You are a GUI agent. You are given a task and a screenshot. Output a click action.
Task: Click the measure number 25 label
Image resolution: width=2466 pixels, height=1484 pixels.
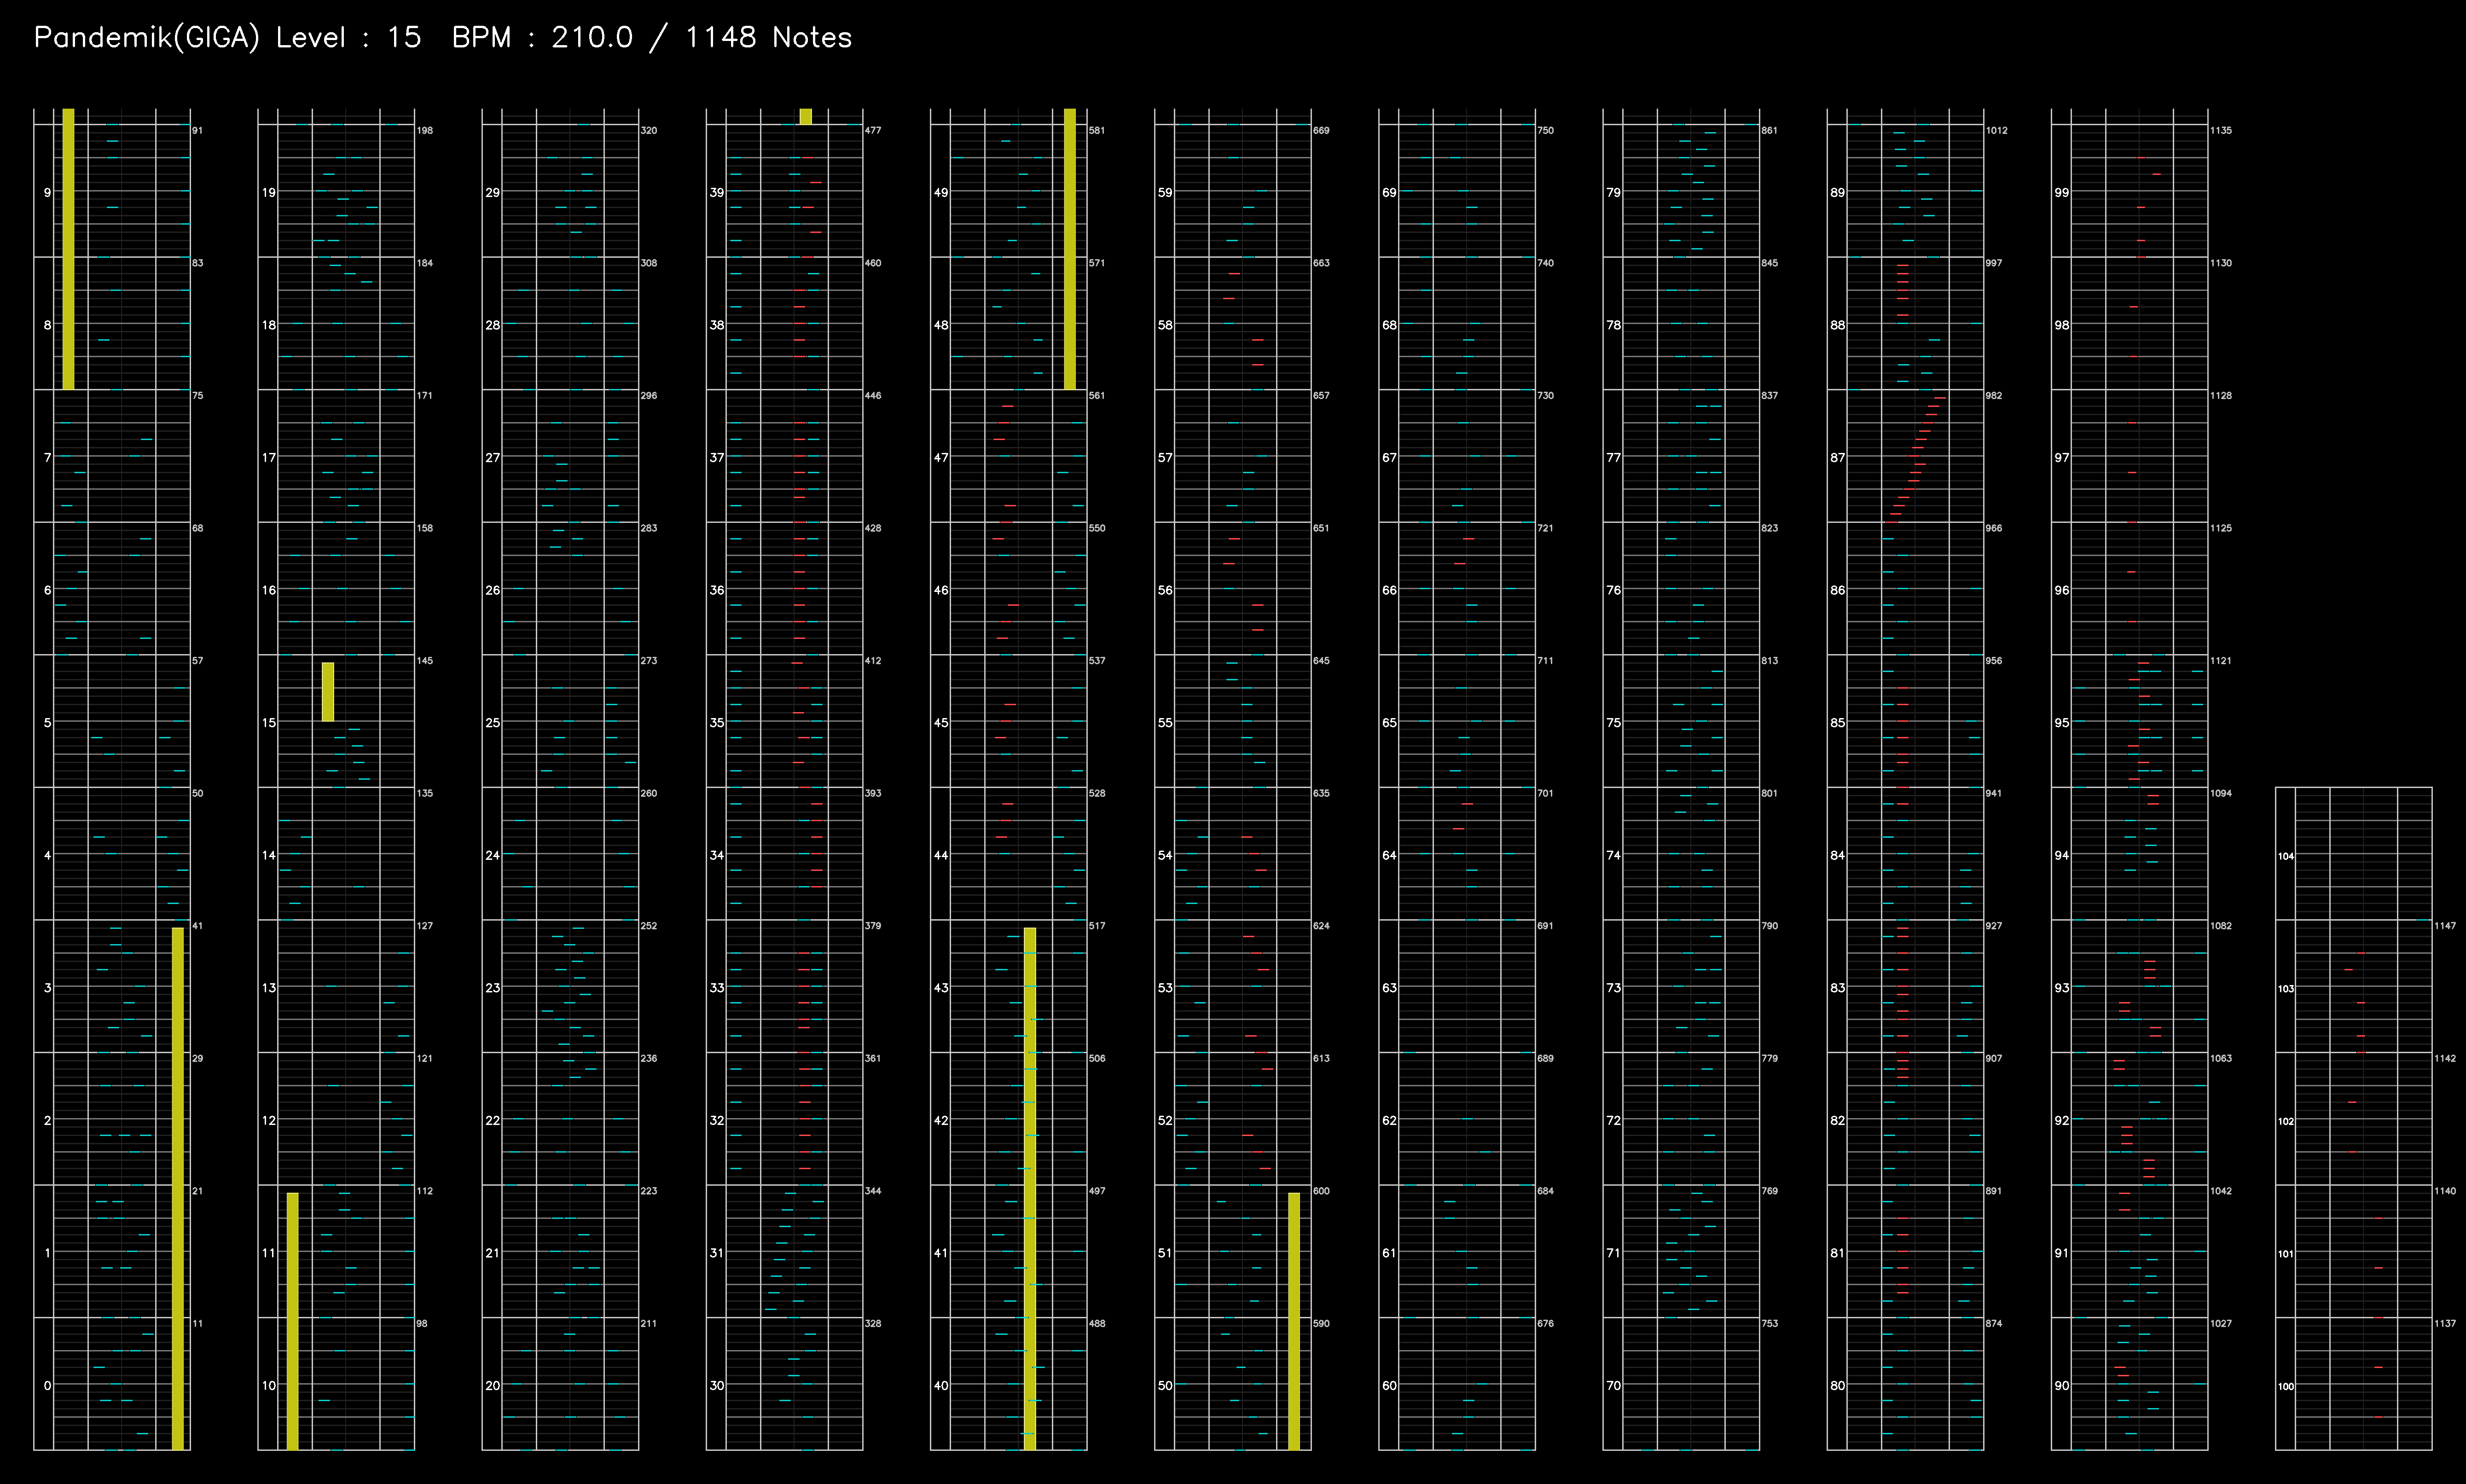tap(493, 723)
